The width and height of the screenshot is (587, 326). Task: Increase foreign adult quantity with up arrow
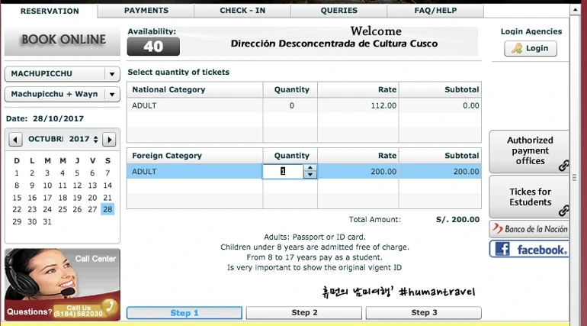(310, 168)
